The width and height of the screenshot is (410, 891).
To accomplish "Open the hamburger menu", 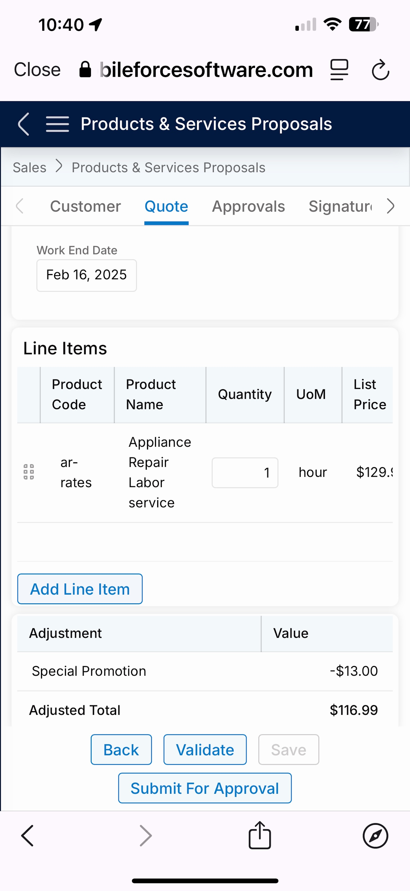I will click(57, 124).
